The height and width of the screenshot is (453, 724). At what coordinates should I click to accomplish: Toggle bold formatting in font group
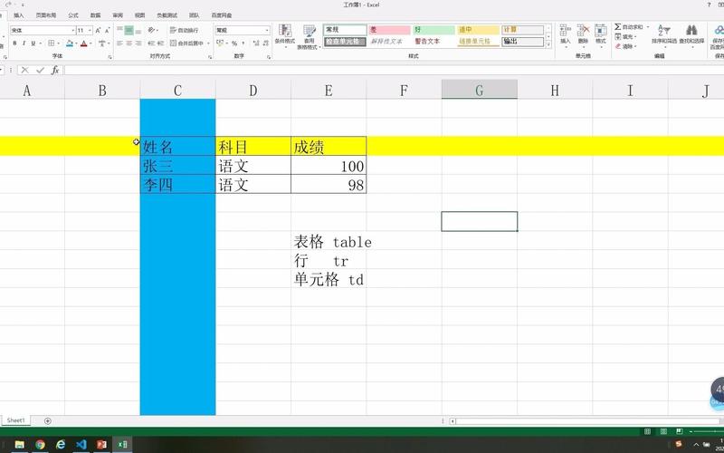[14, 43]
